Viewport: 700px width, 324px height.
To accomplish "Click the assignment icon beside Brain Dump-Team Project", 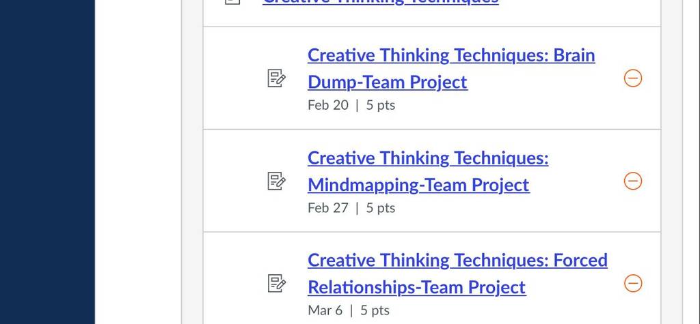I will (x=276, y=78).
